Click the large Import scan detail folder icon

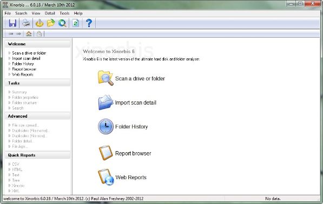pos(106,102)
